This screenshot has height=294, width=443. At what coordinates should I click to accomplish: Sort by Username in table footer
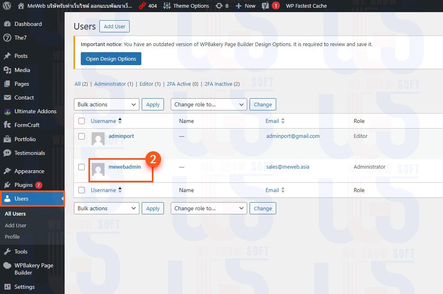coord(106,190)
